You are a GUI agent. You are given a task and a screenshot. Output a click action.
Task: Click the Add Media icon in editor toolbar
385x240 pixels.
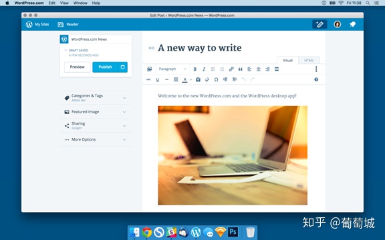(x=149, y=69)
